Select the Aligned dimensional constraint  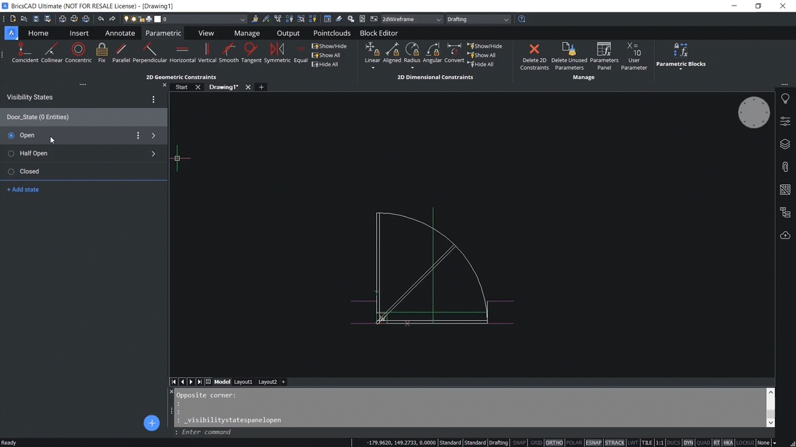click(x=392, y=53)
